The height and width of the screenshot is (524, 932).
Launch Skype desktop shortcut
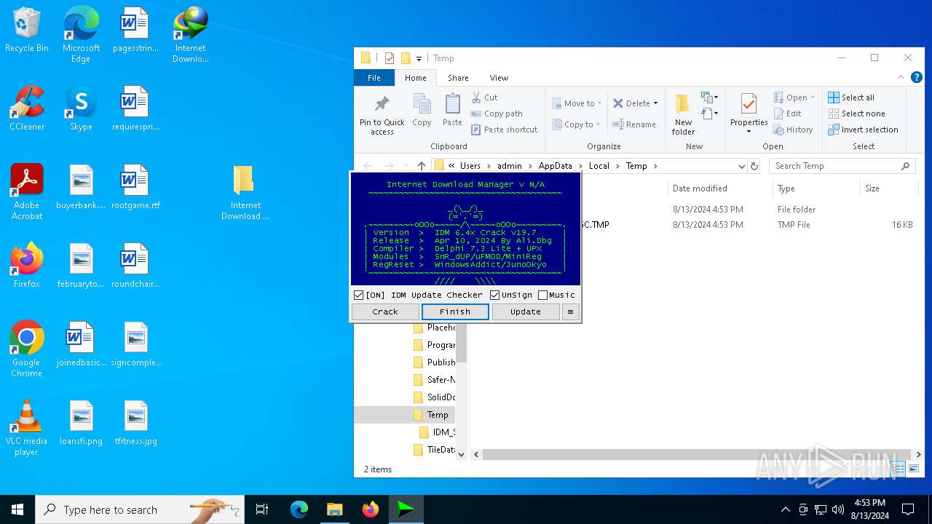coord(81,109)
